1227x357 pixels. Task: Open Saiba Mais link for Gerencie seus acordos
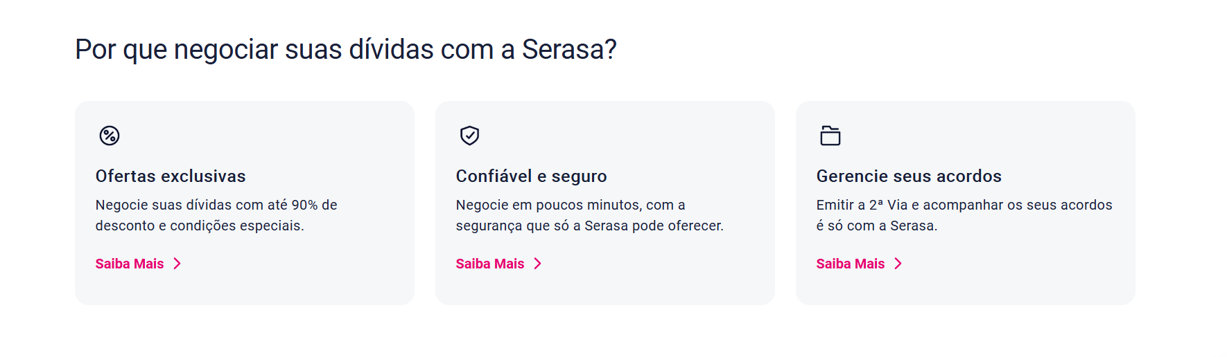tap(851, 264)
